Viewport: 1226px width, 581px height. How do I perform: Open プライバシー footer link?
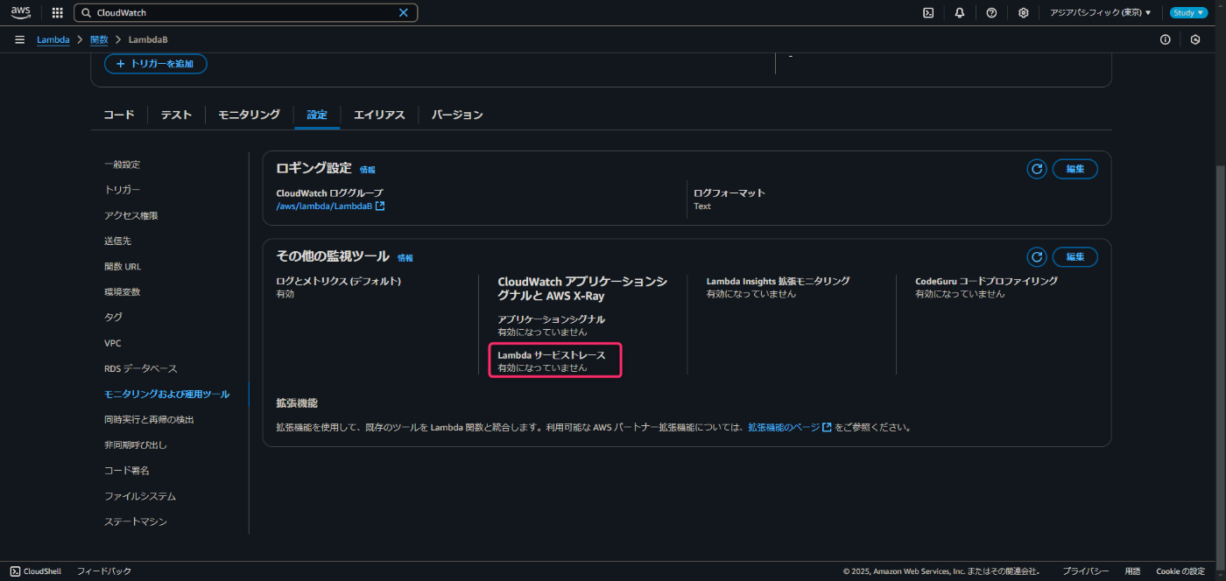(x=1086, y=571)
